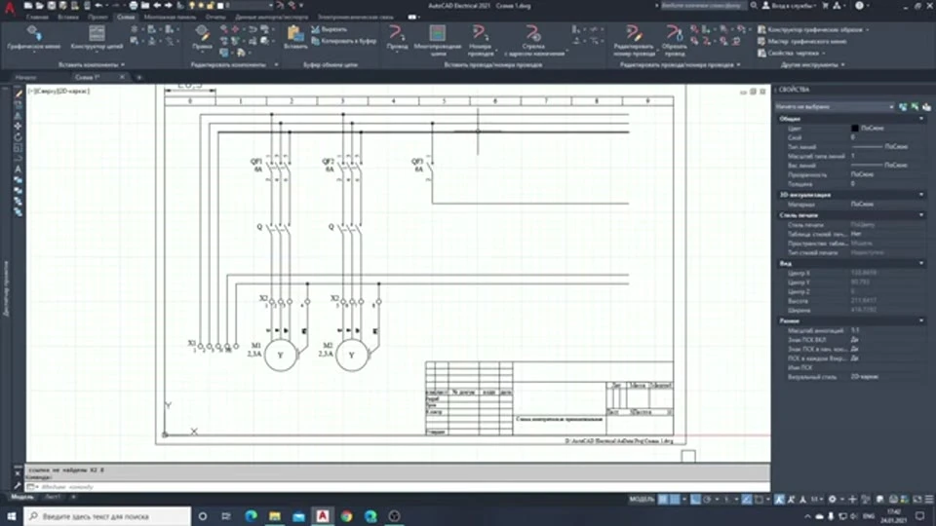Switch to the Вставка ribbon tab

[68, 18]
